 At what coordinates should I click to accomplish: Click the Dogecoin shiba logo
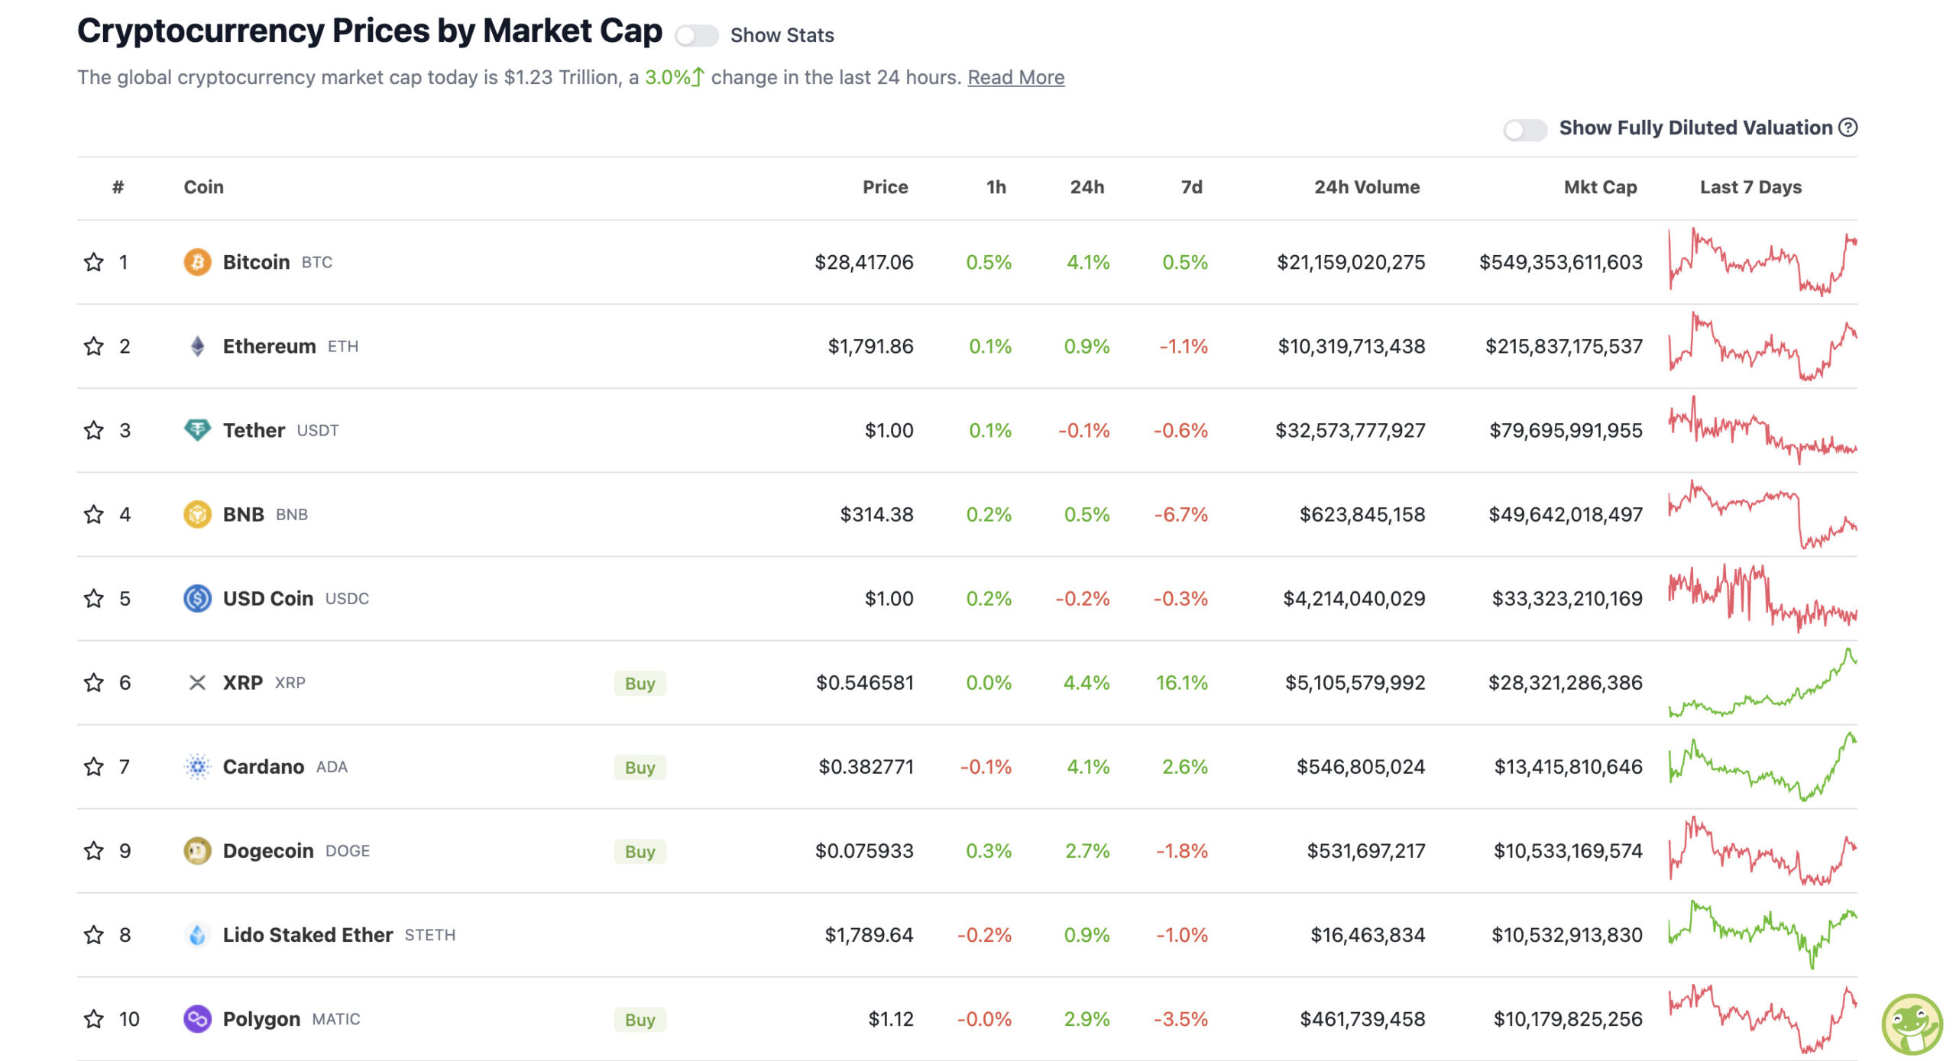coord(197,850)
